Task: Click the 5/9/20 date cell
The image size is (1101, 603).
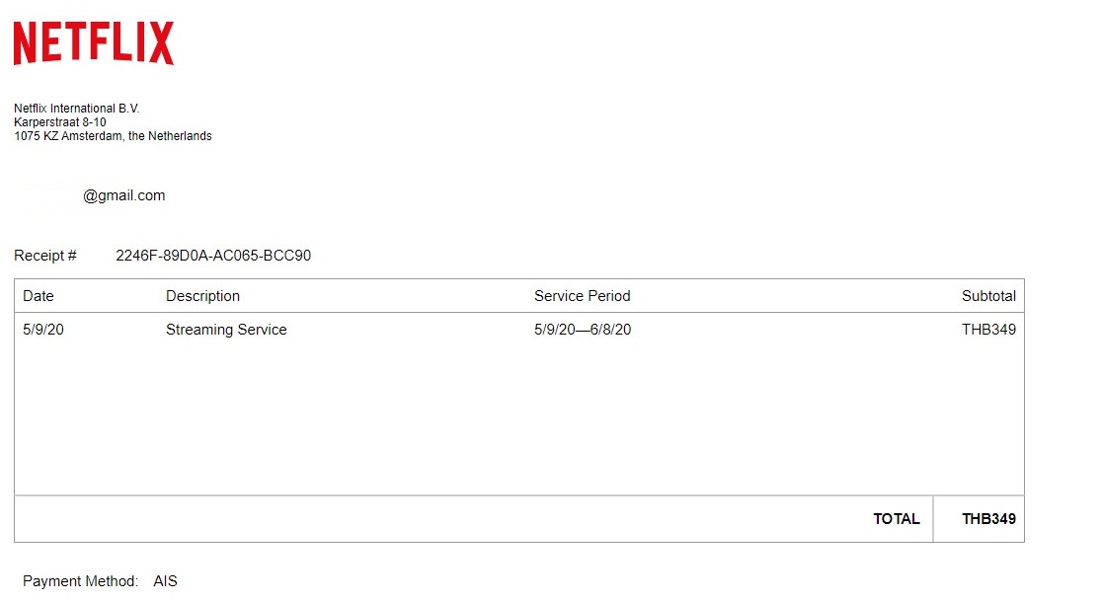Action: tap(43, 330)
